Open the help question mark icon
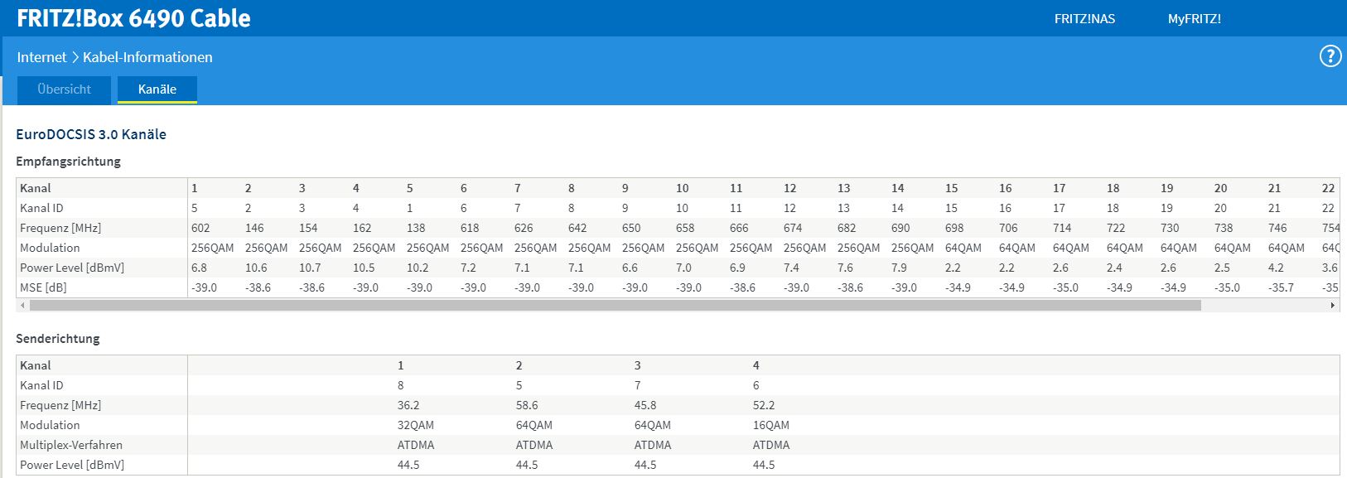 [1330, 56]
